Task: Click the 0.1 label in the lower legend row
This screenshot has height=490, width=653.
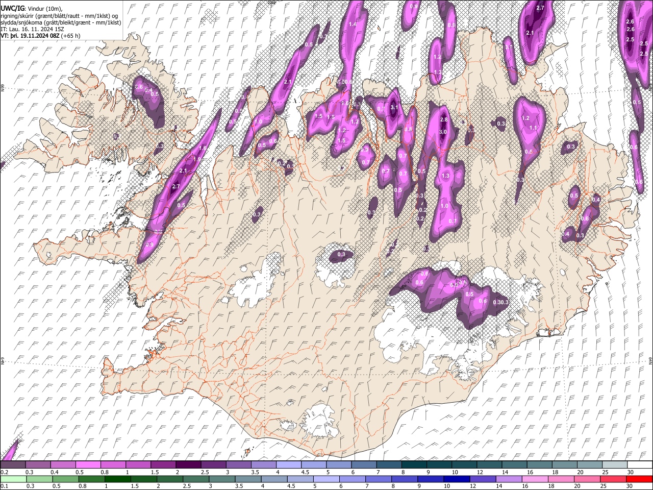Action: tap(5, 486)
